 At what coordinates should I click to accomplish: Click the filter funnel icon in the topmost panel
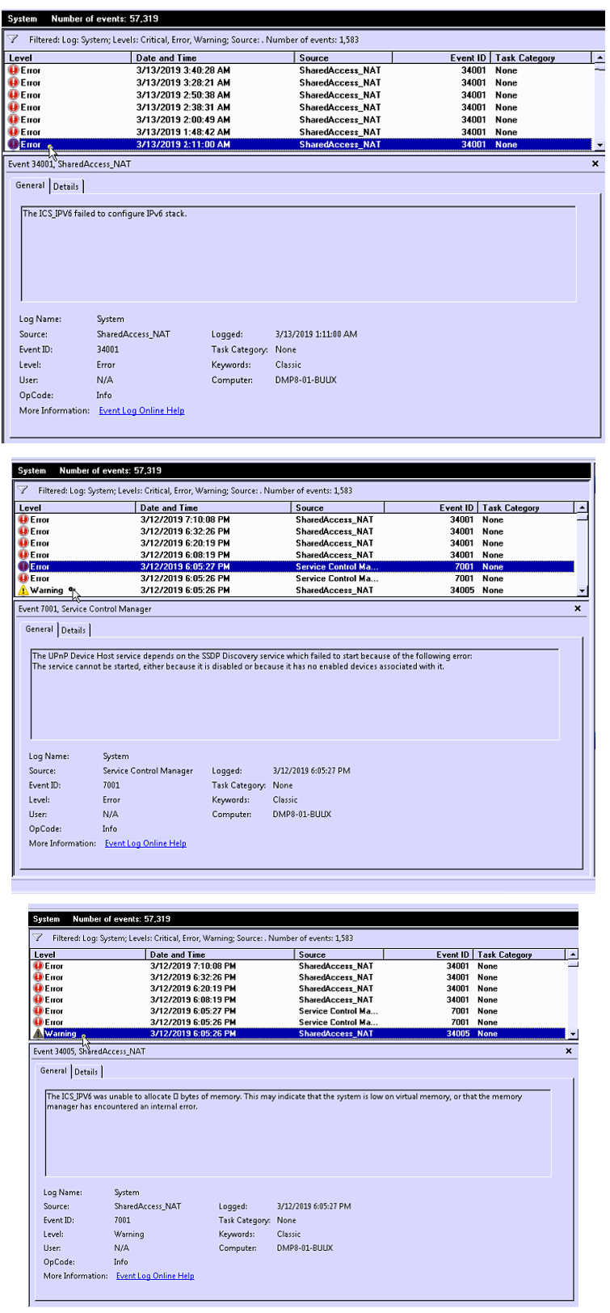click(13, 39)
